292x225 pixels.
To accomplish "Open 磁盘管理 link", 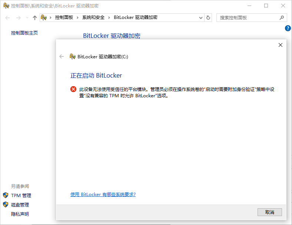I will (x=20, y=205).
